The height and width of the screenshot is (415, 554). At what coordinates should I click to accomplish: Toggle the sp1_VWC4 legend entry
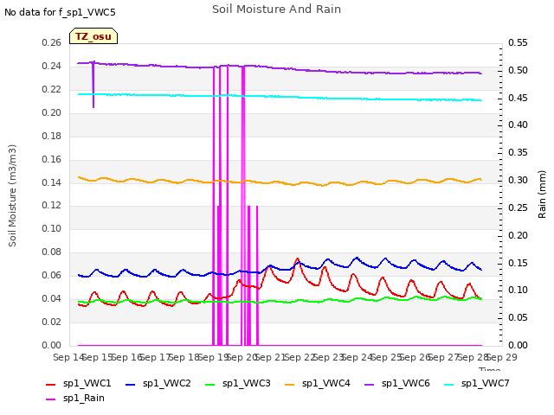318,384
